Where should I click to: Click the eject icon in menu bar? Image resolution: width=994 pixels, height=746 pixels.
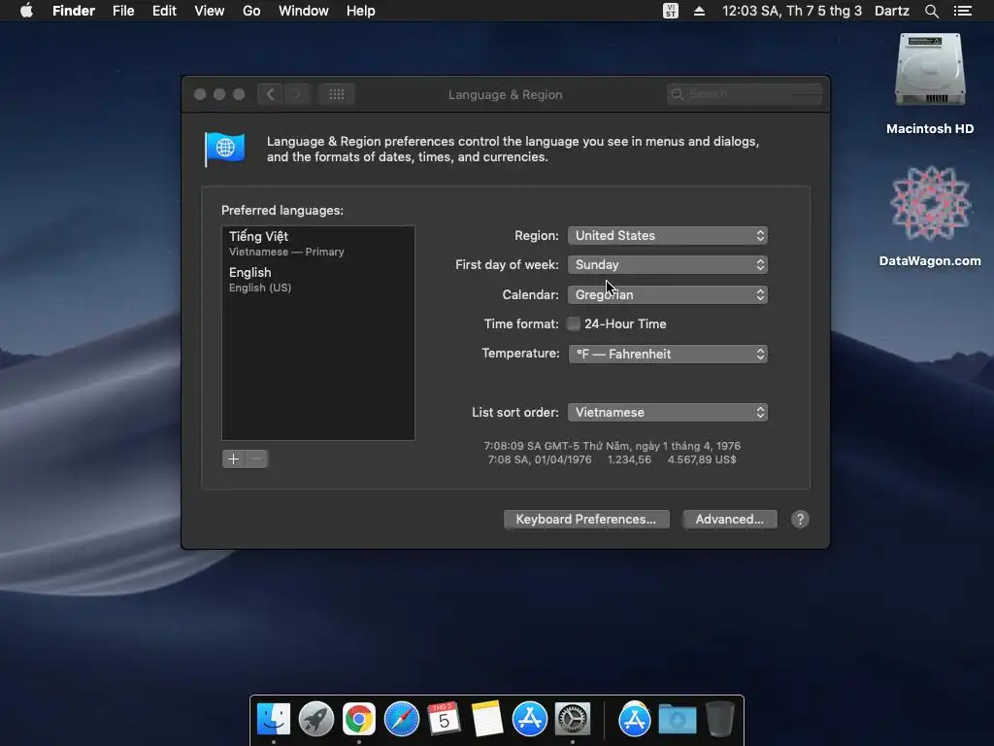pyautogui.click(x=699, y=11)
